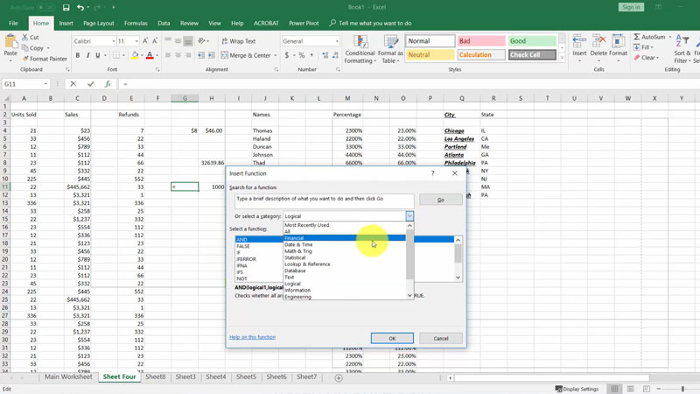Choose Lookup & Reference category from list
The height and width of the screenshot is (394, 700).
click(307, 264)
